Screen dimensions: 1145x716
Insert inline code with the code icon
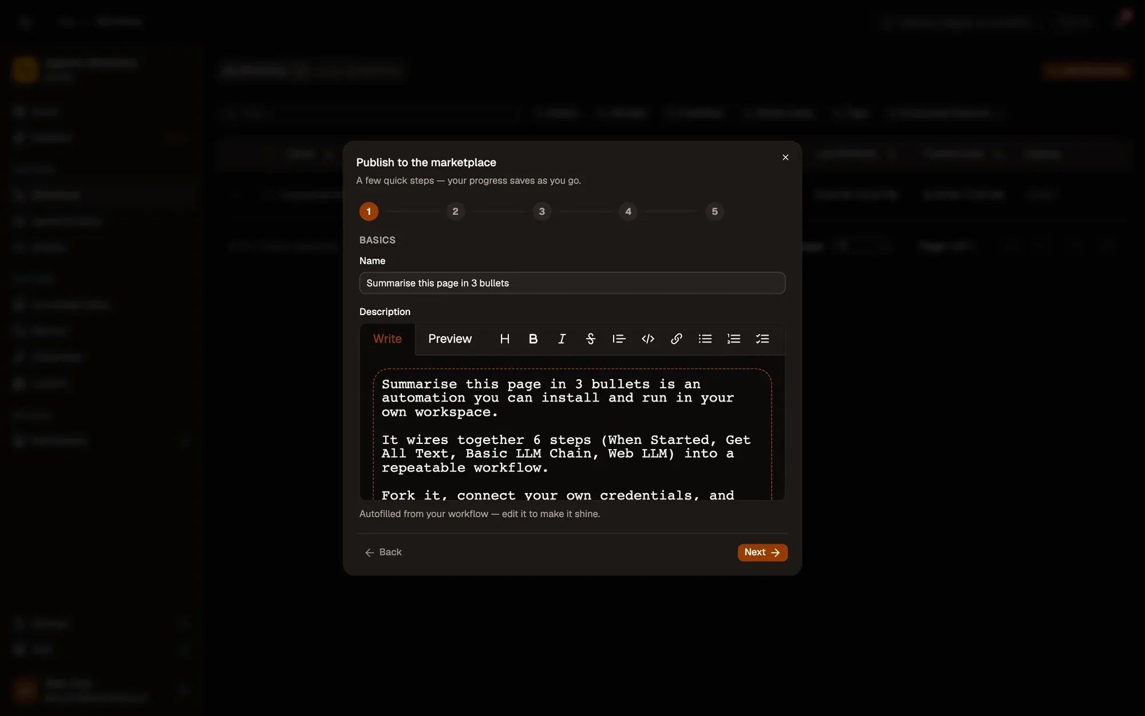pos(647,339)
